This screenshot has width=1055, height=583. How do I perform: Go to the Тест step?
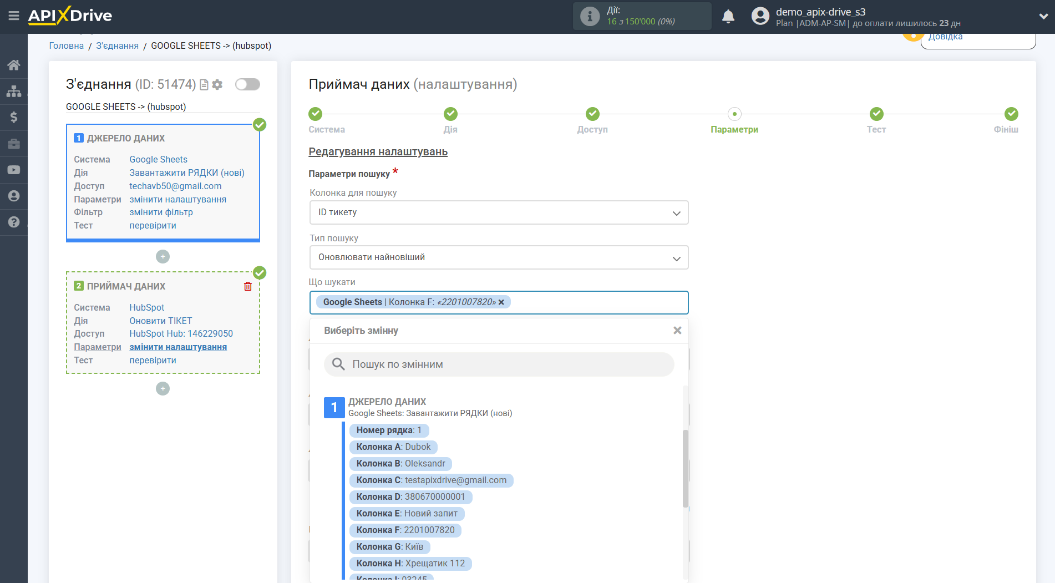pyautogui.click(x=876, y=114)
